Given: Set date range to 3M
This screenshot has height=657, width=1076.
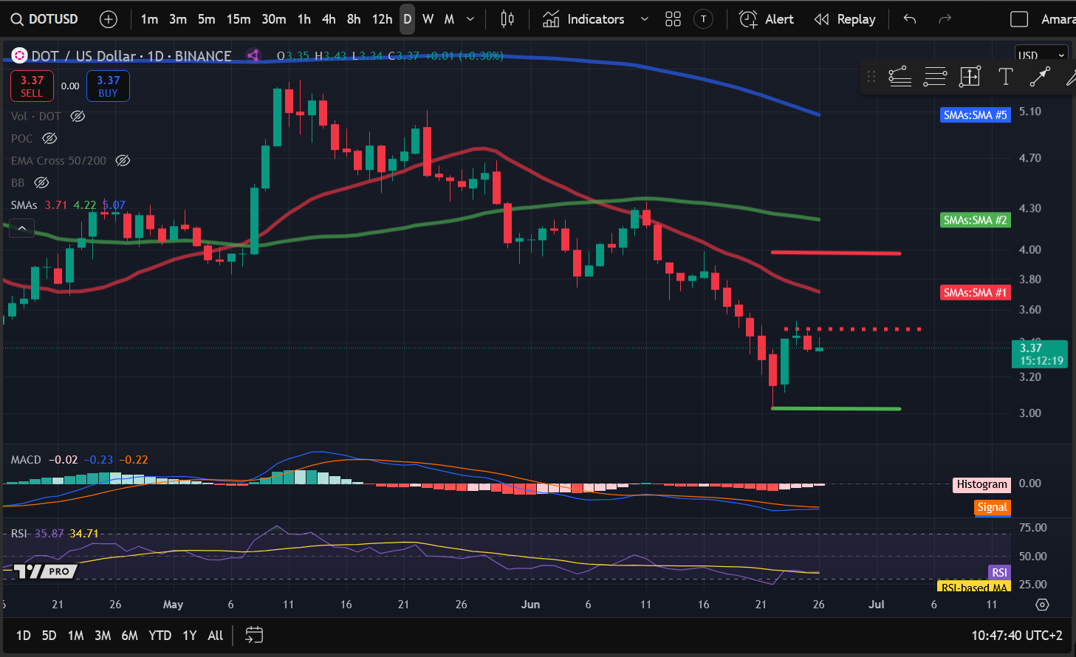Looking at the screenshot, I should [103, 636].
